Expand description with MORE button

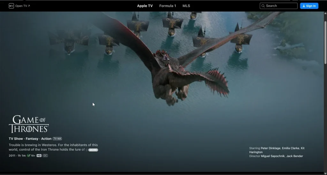[x=93, y=150]
